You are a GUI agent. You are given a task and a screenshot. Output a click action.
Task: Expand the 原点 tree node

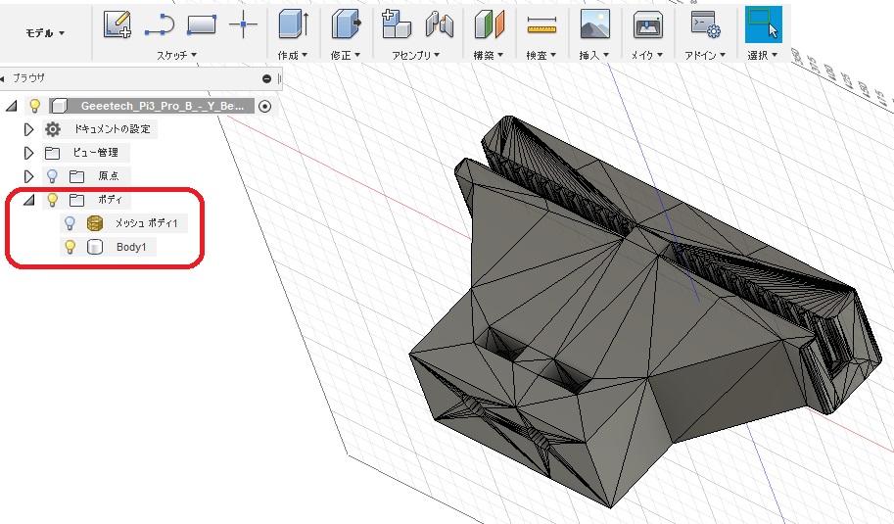(x=28, y=176)
